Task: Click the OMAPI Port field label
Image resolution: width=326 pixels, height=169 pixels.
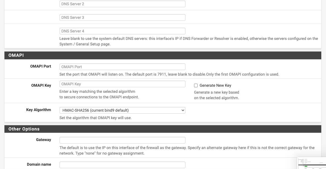Action: (x=41, y=66)
